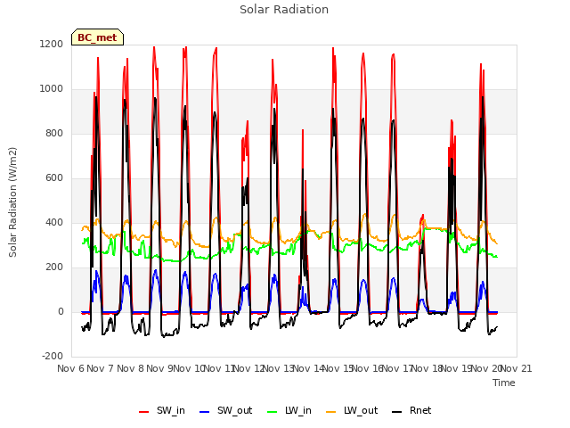This screenshot has width=570, height=428.
Task: Click the black Rnet legend swatch
Action: 397,412
